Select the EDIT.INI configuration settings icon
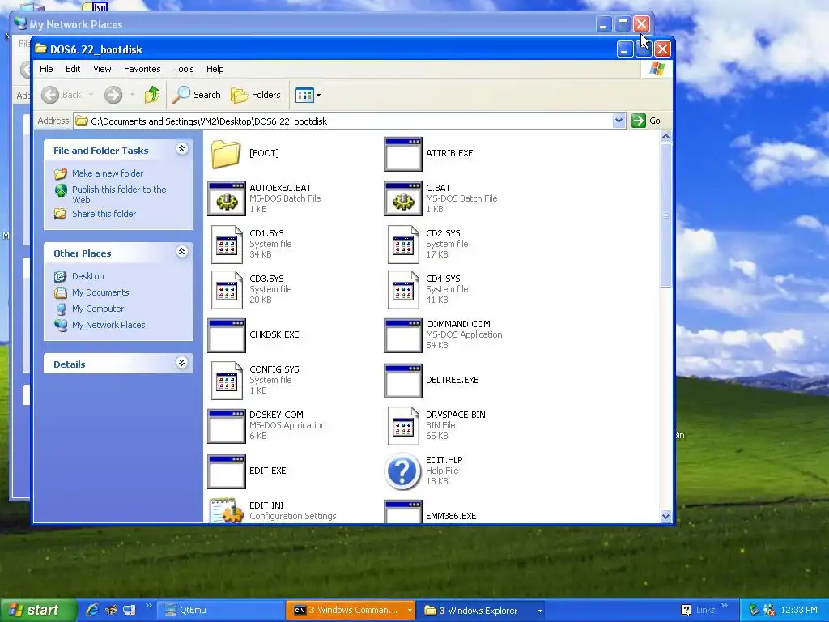Screen dimensions: 829x622 227,510
